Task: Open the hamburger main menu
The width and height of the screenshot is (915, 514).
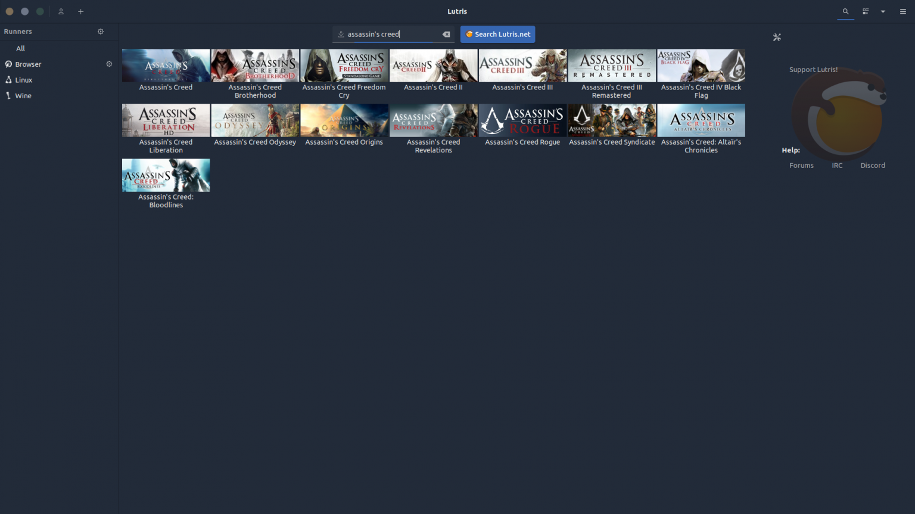Action: [902, 11]
